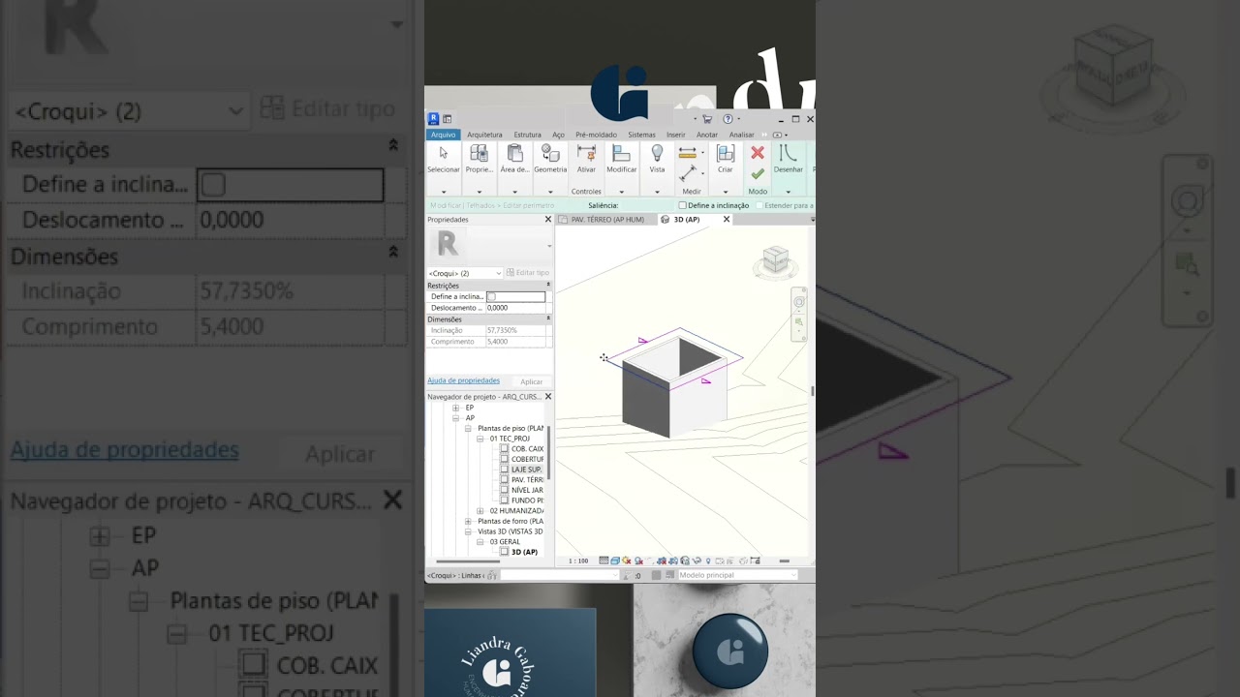
Task: Click the Editar tipo icon button
Action: [x=527, y=273]
